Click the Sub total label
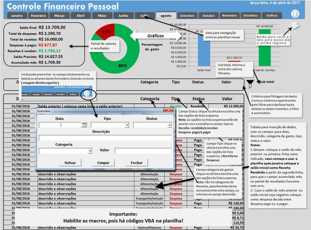 point(266,82)
